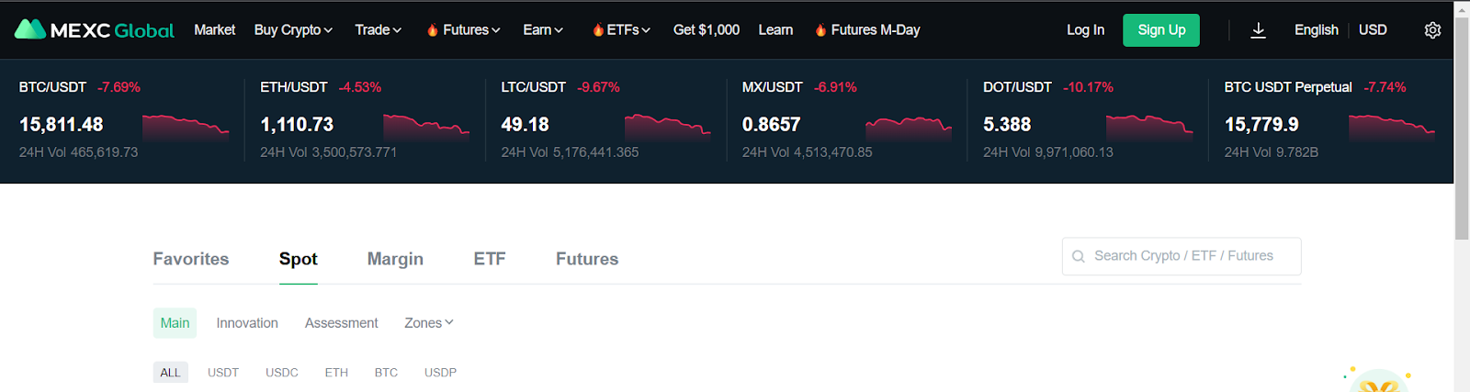Open the Trade dropdown menu
The width and height of the screenshot is (1470, 392).
point(378,30)
